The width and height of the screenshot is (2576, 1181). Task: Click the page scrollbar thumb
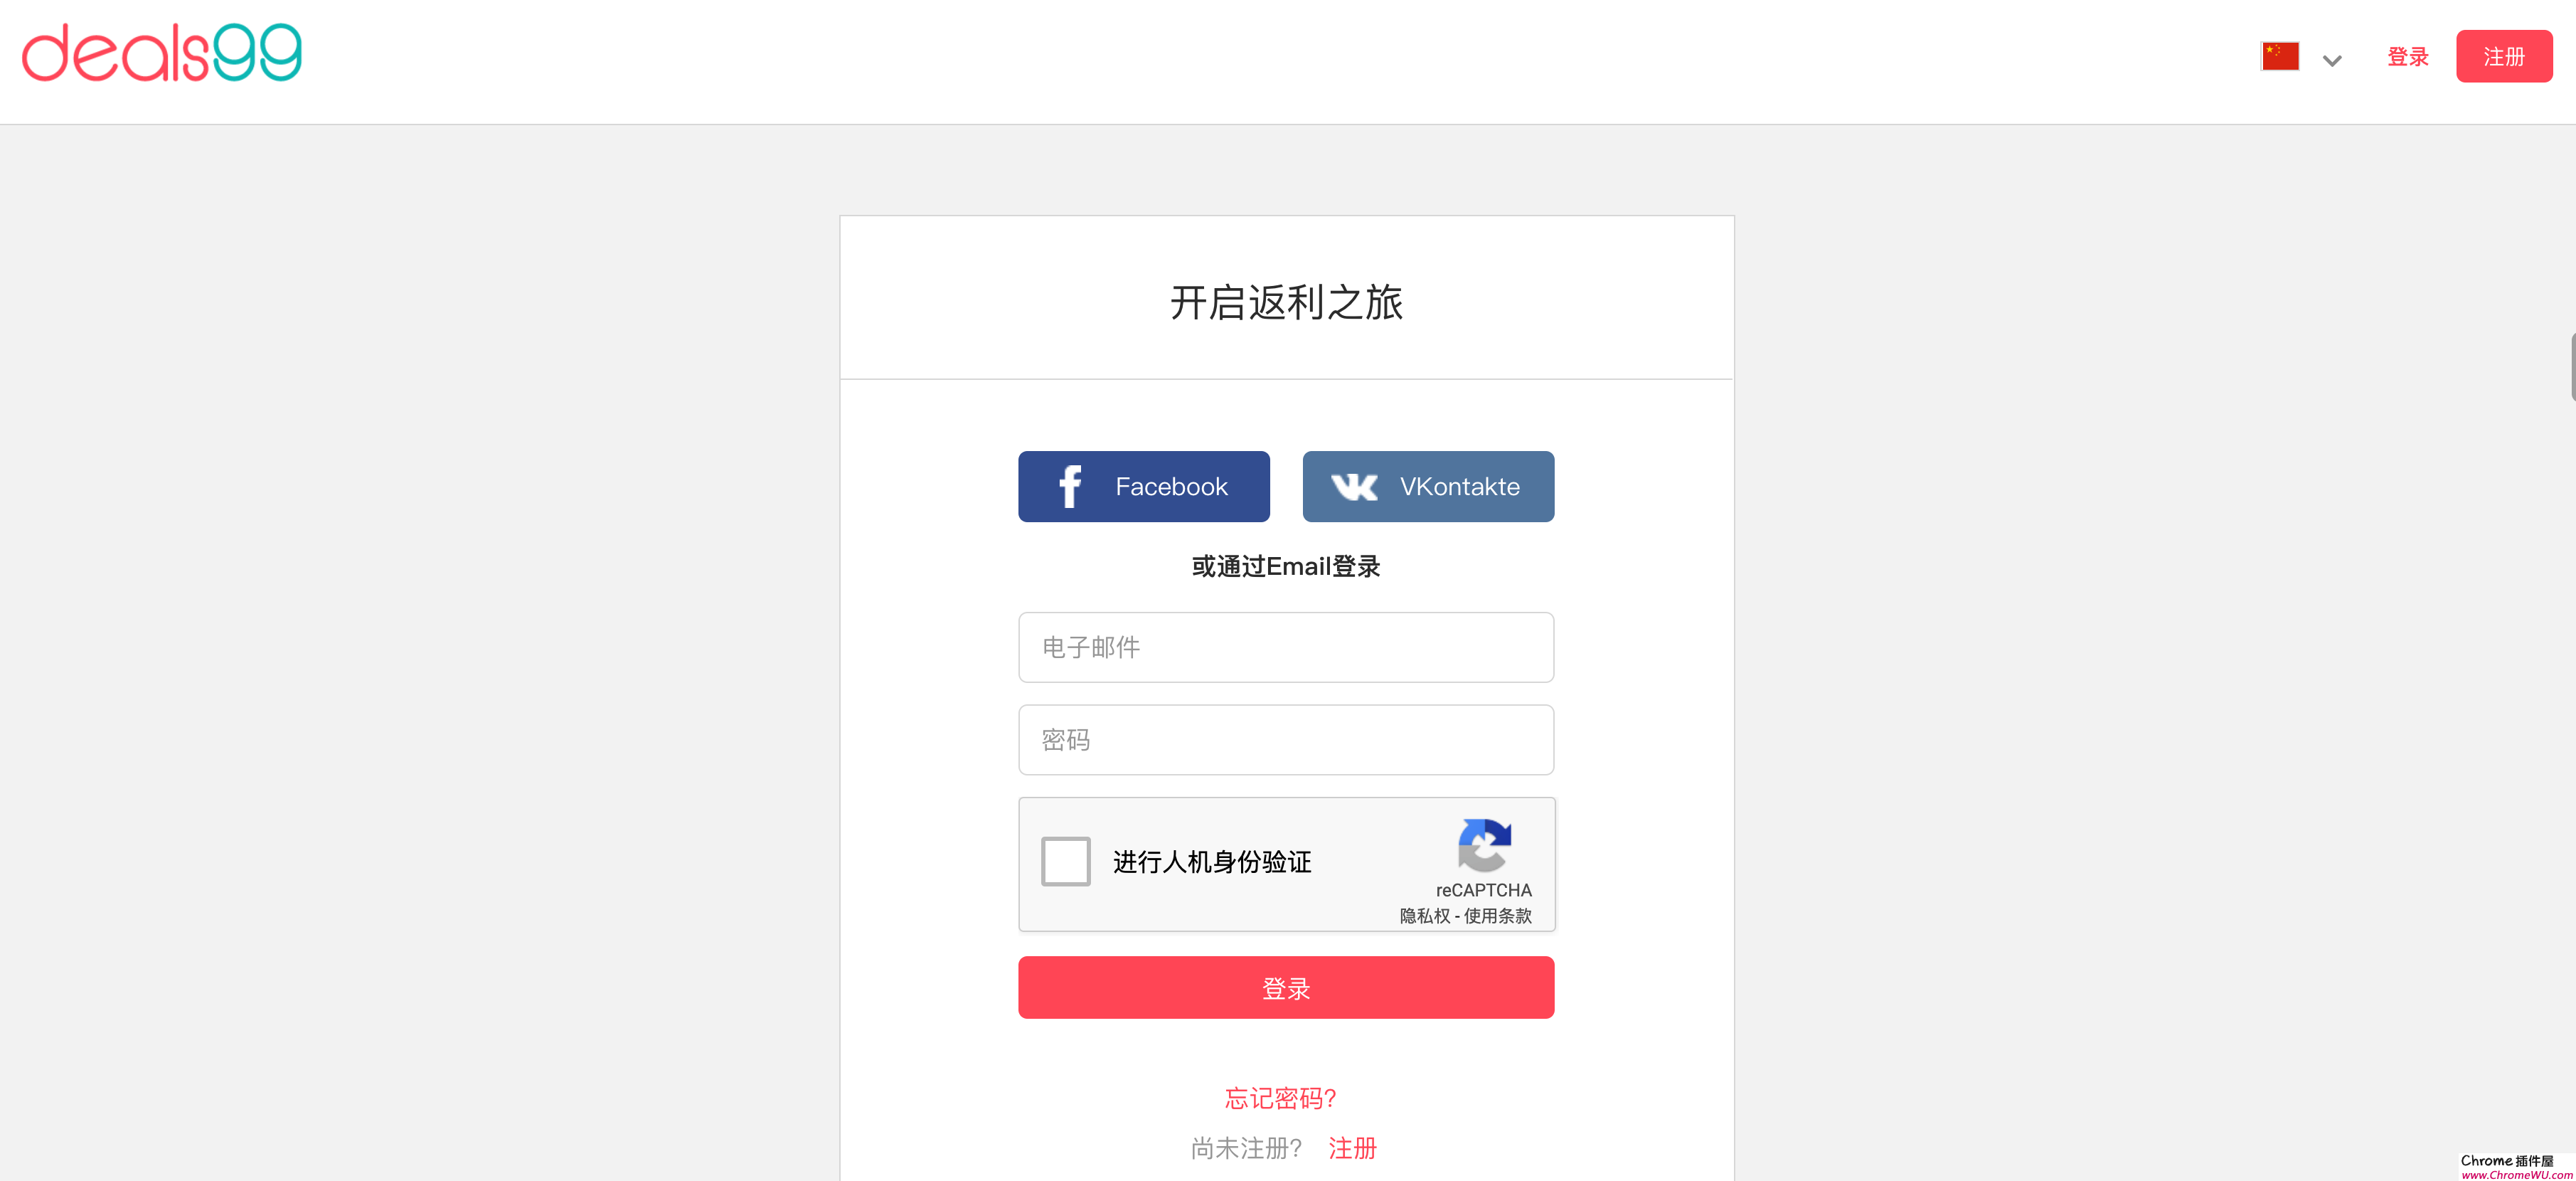click(2572, 367)
